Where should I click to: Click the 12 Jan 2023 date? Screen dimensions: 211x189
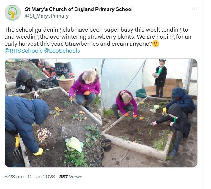tap(42, 177)
